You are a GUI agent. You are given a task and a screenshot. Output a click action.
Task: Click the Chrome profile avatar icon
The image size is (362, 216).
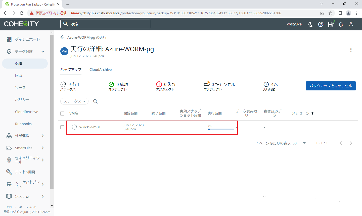click(348, 13)
